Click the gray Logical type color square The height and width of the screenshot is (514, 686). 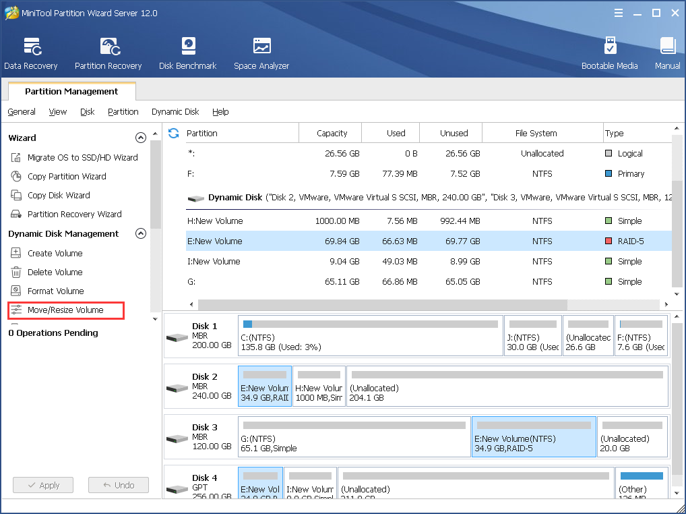click(608, 153)
